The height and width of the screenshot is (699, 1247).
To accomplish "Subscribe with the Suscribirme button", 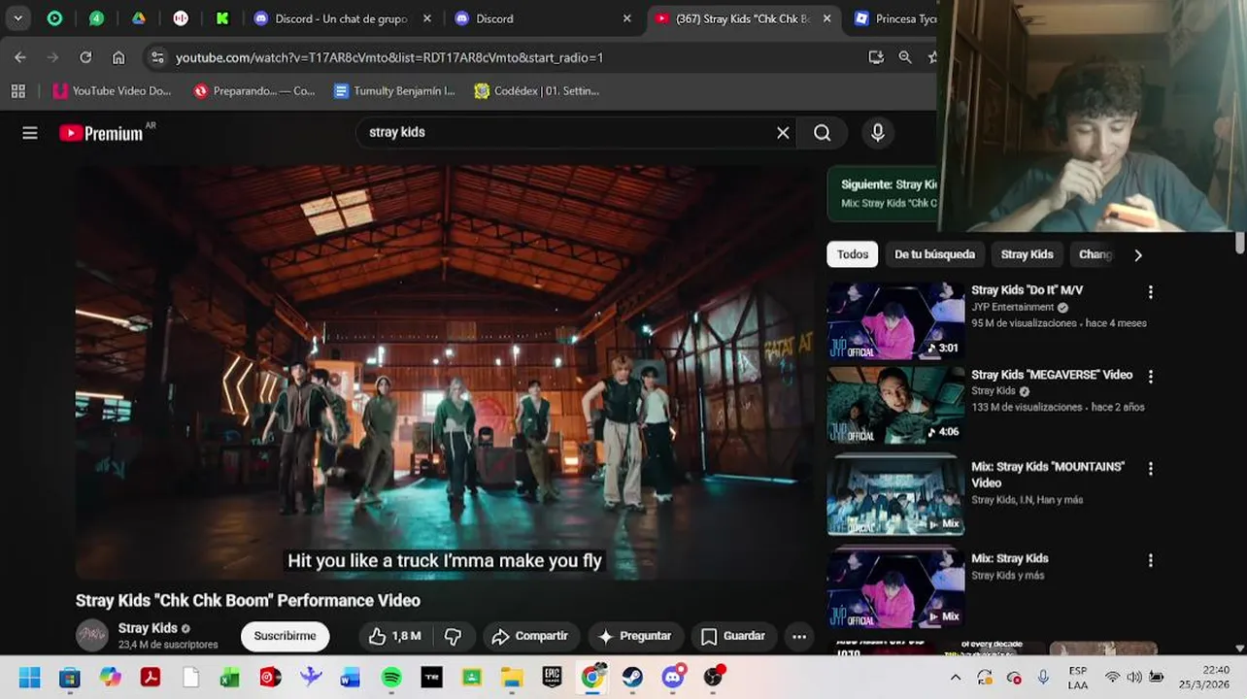I will (x=285, y=636).
